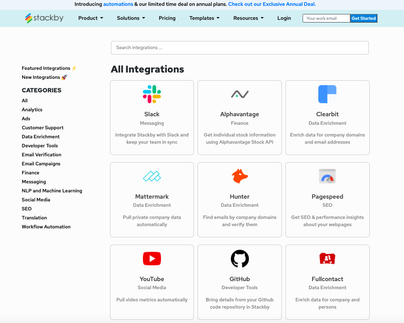Open the Slack card title
Screen dimensions: 404x323
coord(152,114)
